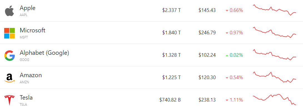
Task: Click Tesla's red 1.11% change indicator
Action: point(234,100)
